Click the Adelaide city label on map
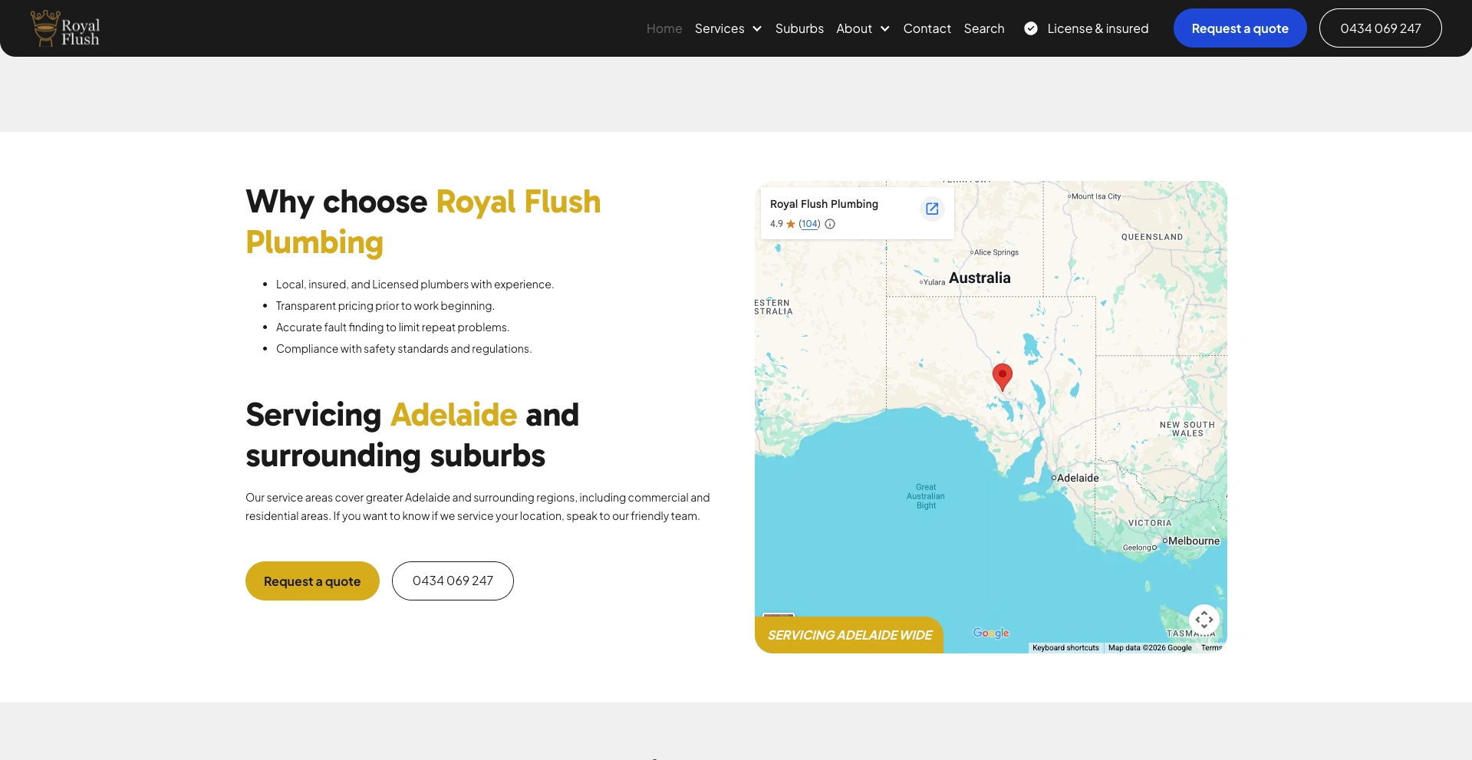This screenshot has height=760, width=1472. click(x=1078, y=478)
